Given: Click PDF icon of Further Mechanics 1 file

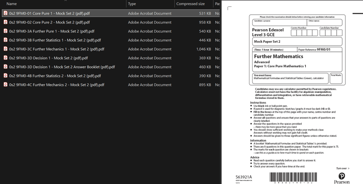Looking at the screenshot, I should coord(6,49).
